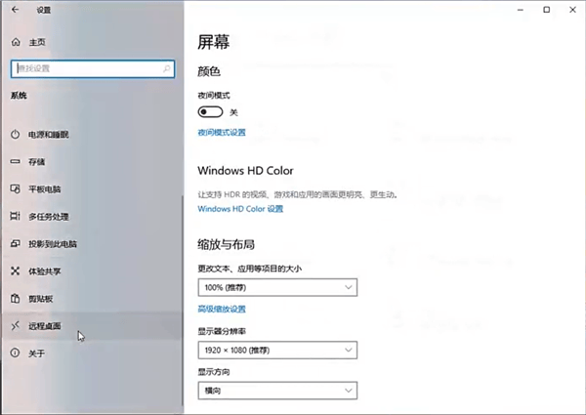This screenshot has height=415, width=586.
Task: Click the 更改文本、应用等项目的大小 label
Action: pyautogui.click(x=250, y=269)
